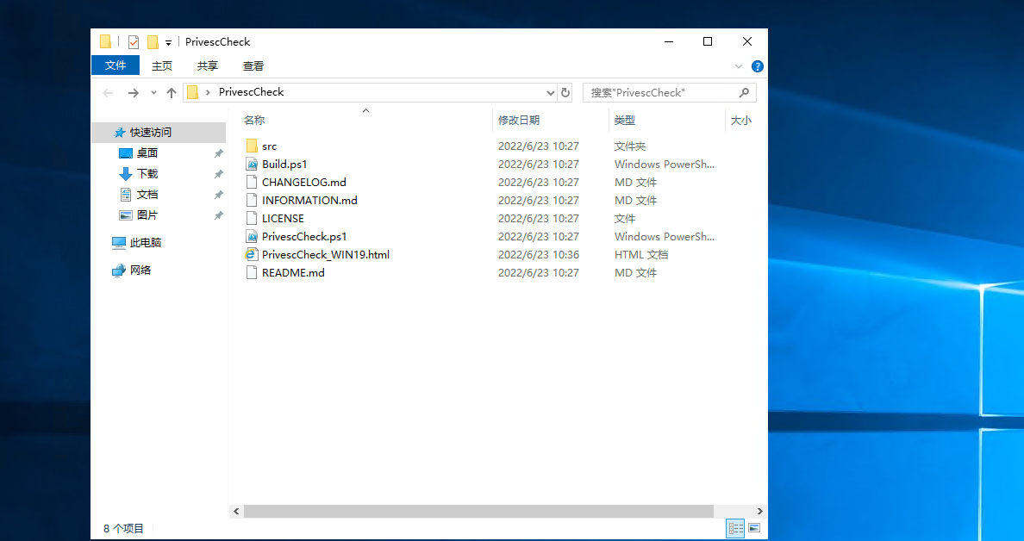Open the address bar history dropdown
This screenshot has height=541, width=1024.
tap(551, 92)
